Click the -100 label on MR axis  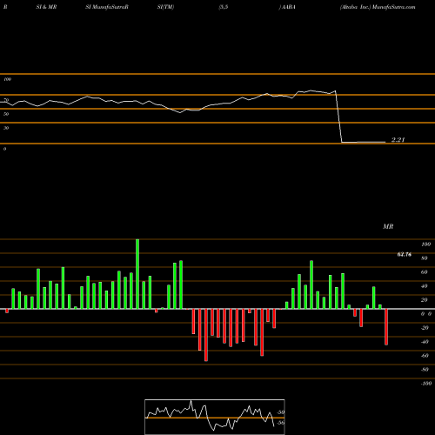(x=425, y=384)
